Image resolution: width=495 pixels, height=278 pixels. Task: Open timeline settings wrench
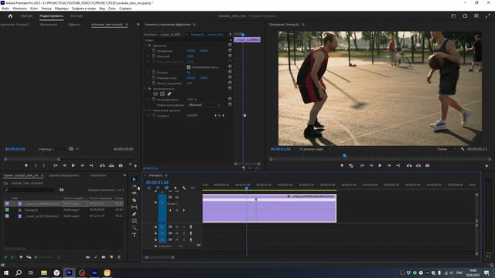(184, 188)
